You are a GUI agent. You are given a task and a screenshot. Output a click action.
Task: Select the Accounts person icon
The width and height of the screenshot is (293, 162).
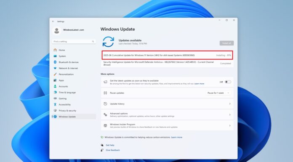click(55, 86)
